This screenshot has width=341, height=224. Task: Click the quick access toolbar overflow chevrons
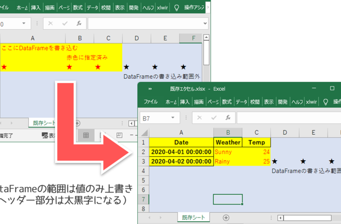tap(150, 88)
